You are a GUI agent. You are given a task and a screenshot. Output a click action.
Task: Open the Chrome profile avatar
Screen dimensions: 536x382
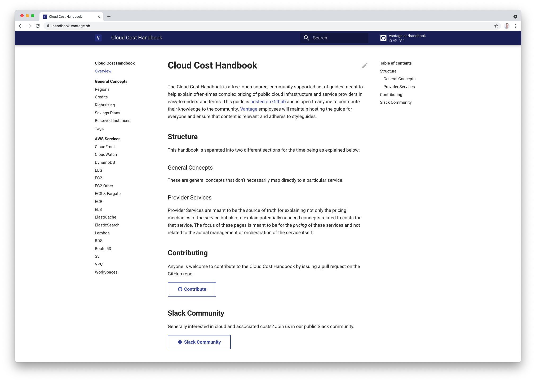pos(507,26)
